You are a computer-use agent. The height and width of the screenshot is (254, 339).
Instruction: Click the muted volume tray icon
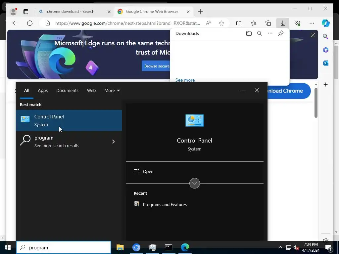pos(296,247)
